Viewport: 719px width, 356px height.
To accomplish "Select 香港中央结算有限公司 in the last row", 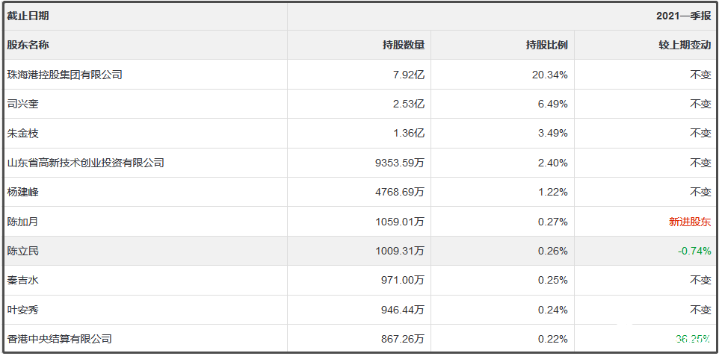I will [x=59, y=339].
